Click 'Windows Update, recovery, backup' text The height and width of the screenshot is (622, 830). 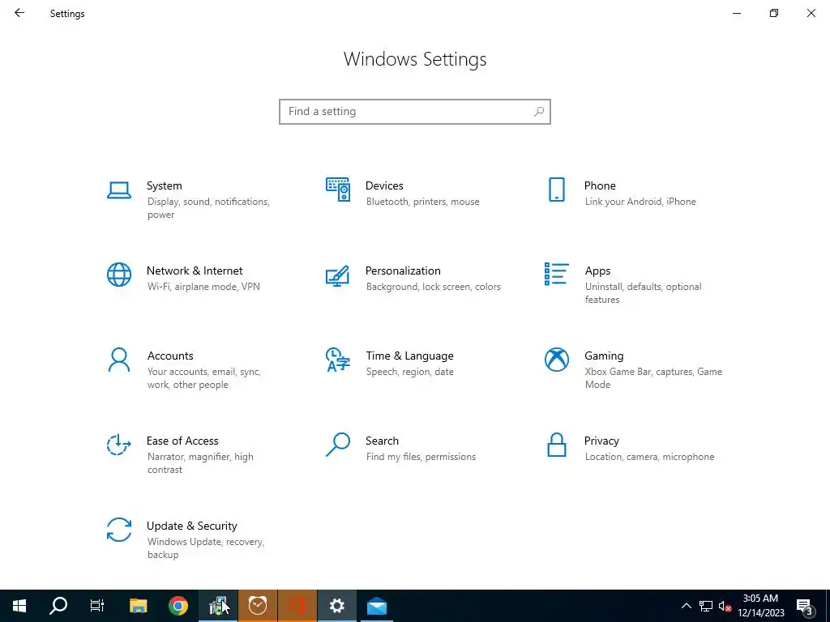click(205, 548)
